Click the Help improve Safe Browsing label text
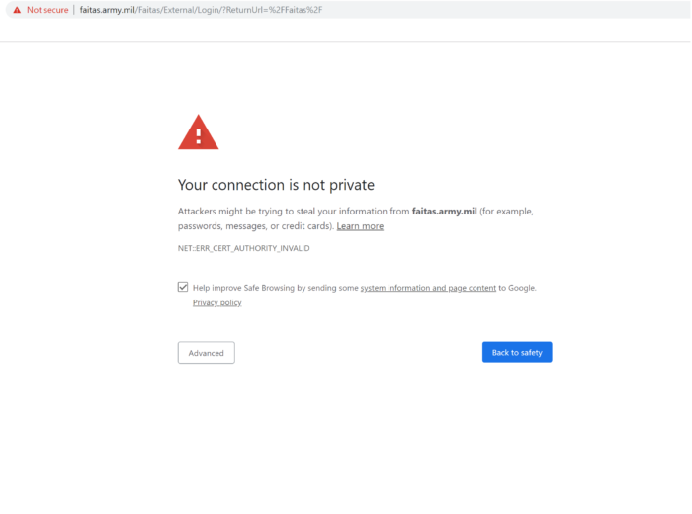The width and height of the screenshot is (692, 514). (275, 288)
